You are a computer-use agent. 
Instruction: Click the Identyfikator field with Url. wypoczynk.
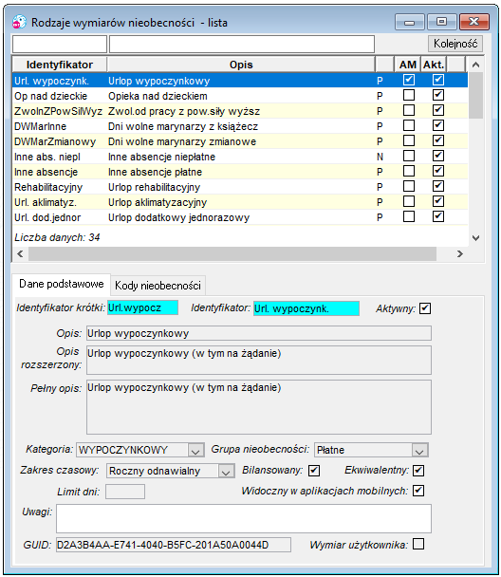coord(306,308)
